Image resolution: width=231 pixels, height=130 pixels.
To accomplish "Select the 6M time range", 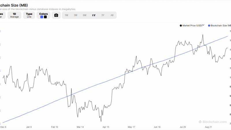I will (85, 15).
